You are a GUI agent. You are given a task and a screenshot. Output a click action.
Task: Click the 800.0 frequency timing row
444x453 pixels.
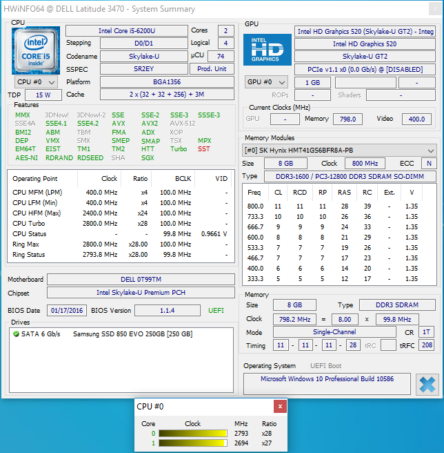339,206
